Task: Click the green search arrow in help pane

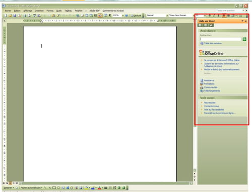Action: [244, 39]
